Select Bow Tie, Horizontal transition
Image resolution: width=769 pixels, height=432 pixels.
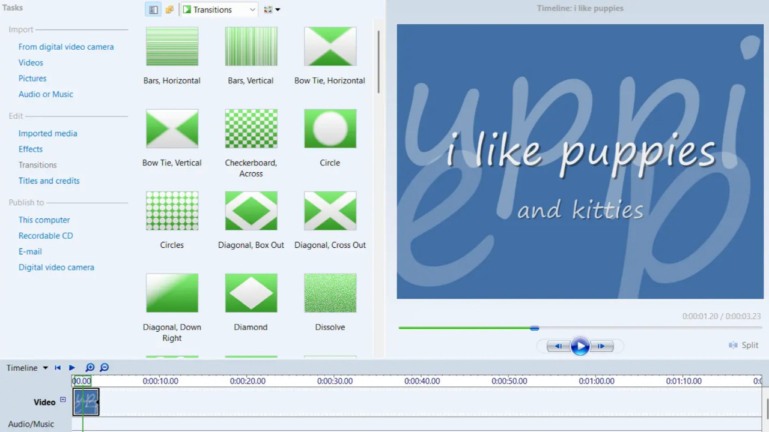[330, 46]
